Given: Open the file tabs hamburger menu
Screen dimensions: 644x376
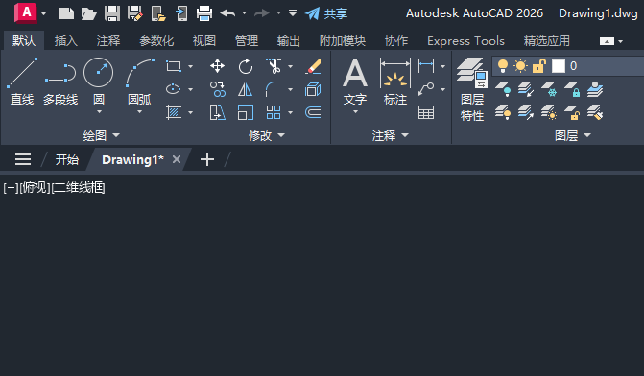Looking at the screenshot, I should (23, 159).
